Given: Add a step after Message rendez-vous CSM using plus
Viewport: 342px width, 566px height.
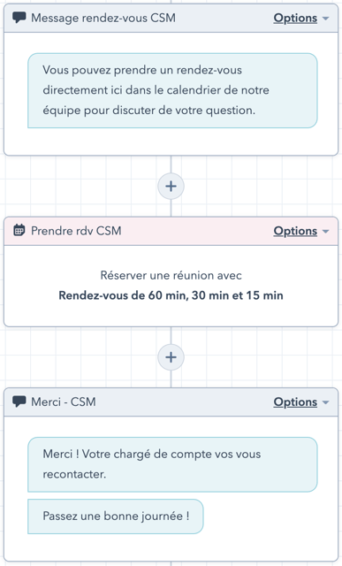Looking at the screenshot, I should click(171, 187).
